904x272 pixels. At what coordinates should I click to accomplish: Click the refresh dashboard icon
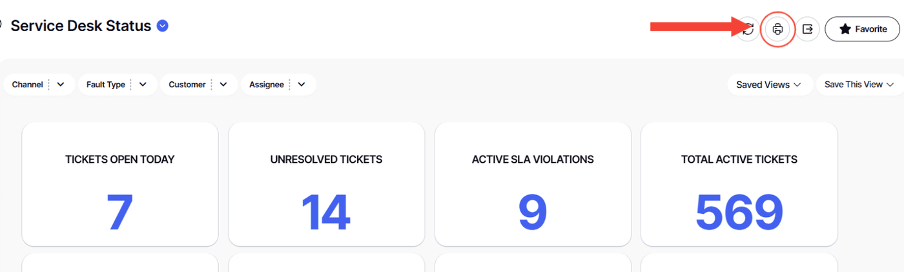[749, 29]
